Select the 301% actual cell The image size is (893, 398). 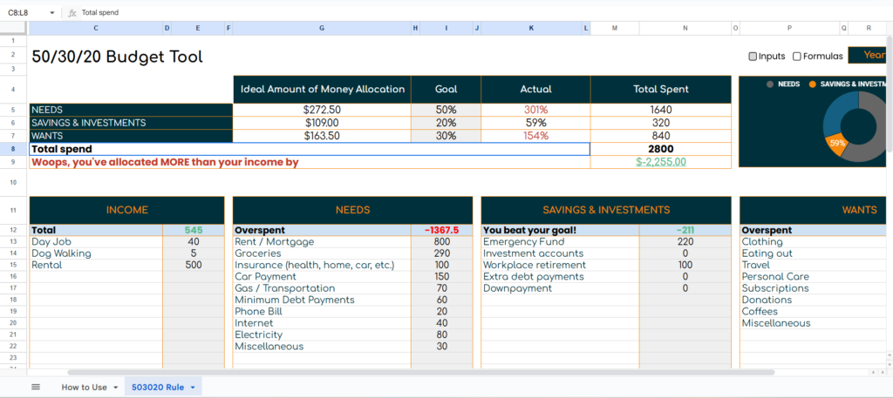(x=535, y=110)
